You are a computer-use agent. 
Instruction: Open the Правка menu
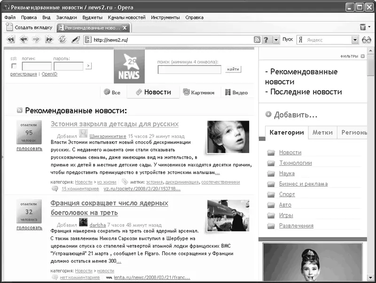(29, 17)
